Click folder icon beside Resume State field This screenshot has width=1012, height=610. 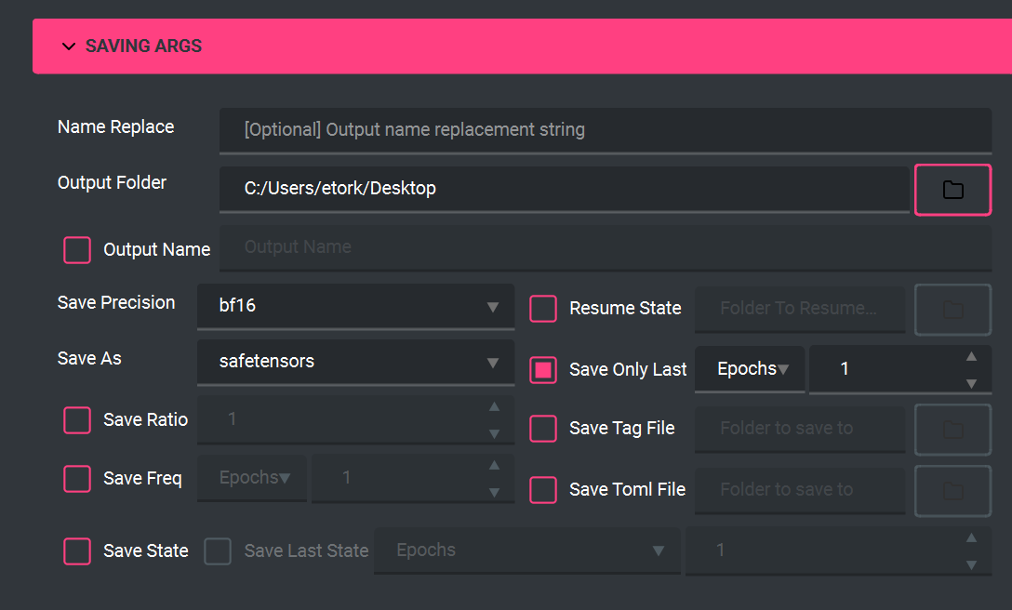click(x=952, y=309)
